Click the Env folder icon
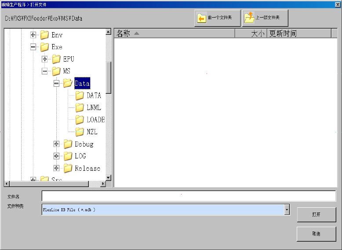 [44, 35]
